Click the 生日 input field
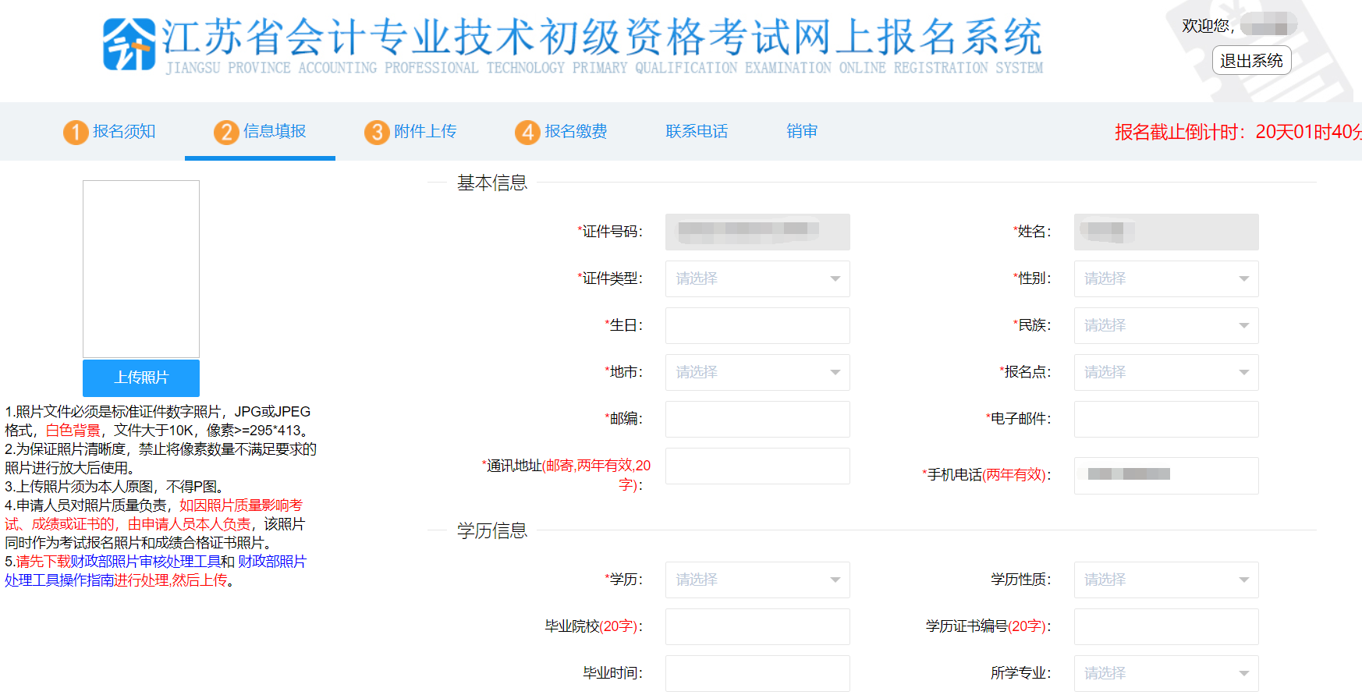Screen dimensions: 1362x695 coord(757,325)
